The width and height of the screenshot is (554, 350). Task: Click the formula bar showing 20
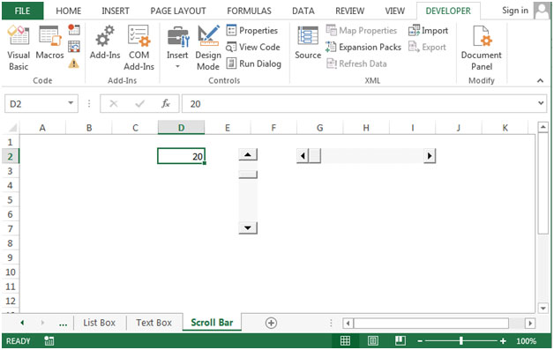359,104
